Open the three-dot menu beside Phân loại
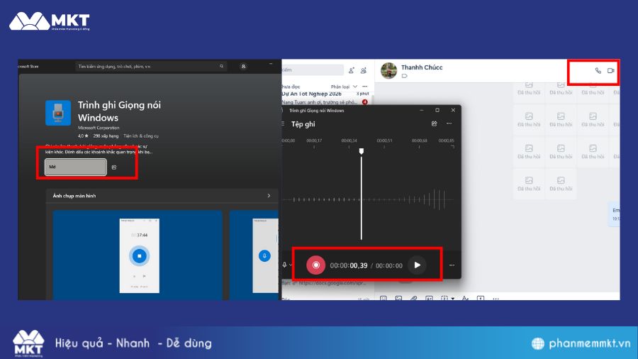 [365, 87]
